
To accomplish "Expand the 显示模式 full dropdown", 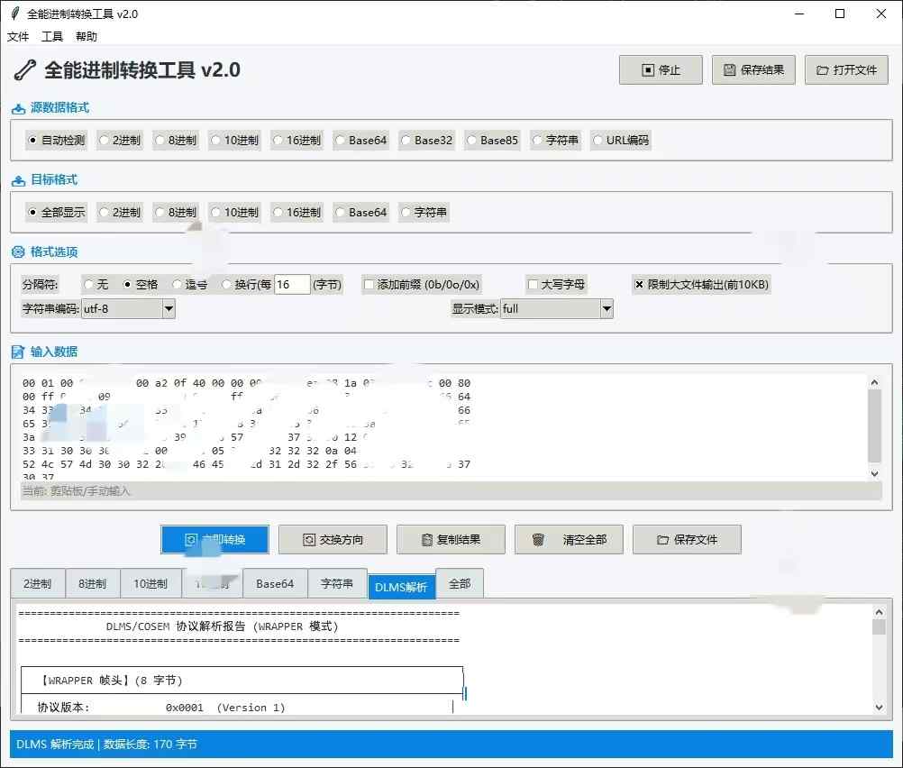I will click(x=607, y=309).
